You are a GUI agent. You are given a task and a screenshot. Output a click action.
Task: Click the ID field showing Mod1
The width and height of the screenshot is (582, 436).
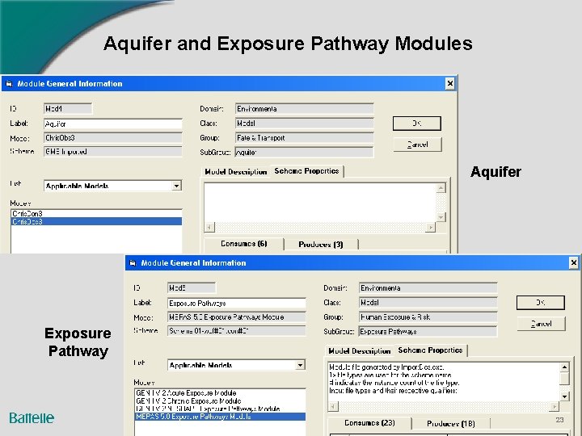point(68,109)
